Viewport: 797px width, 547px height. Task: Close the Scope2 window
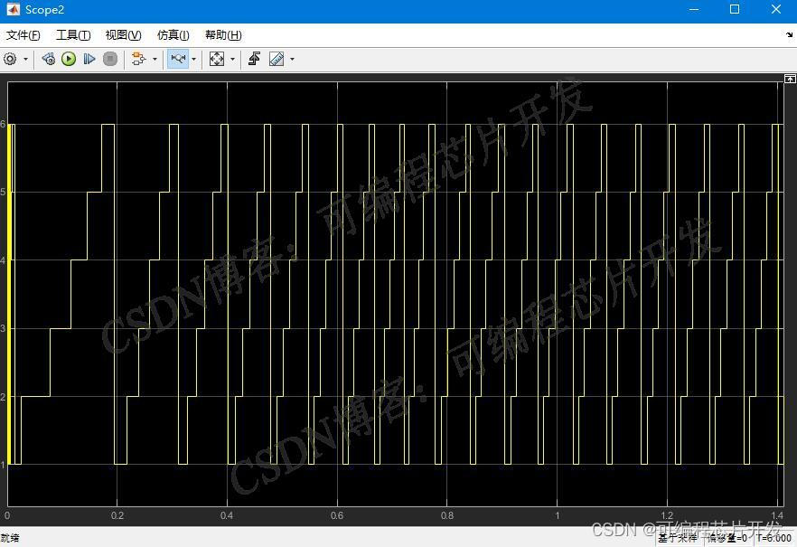(775, 10)
